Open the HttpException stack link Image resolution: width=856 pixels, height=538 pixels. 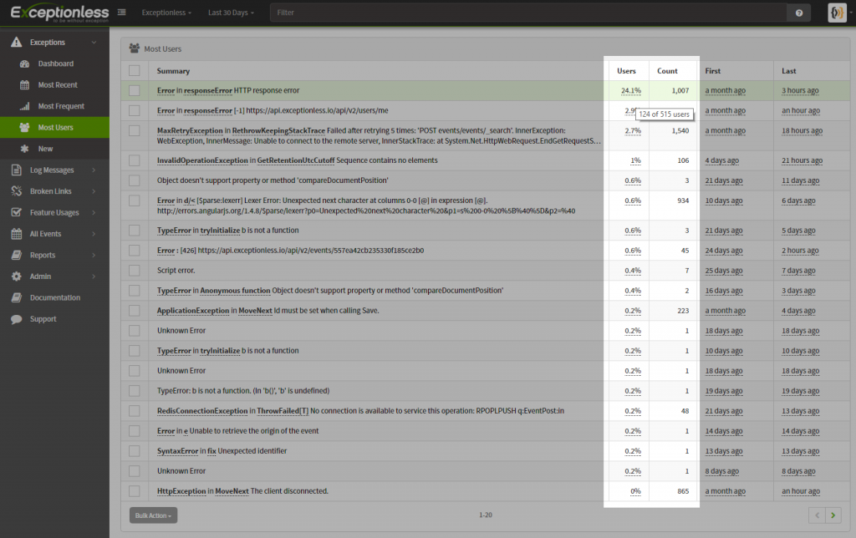point(181,491)
